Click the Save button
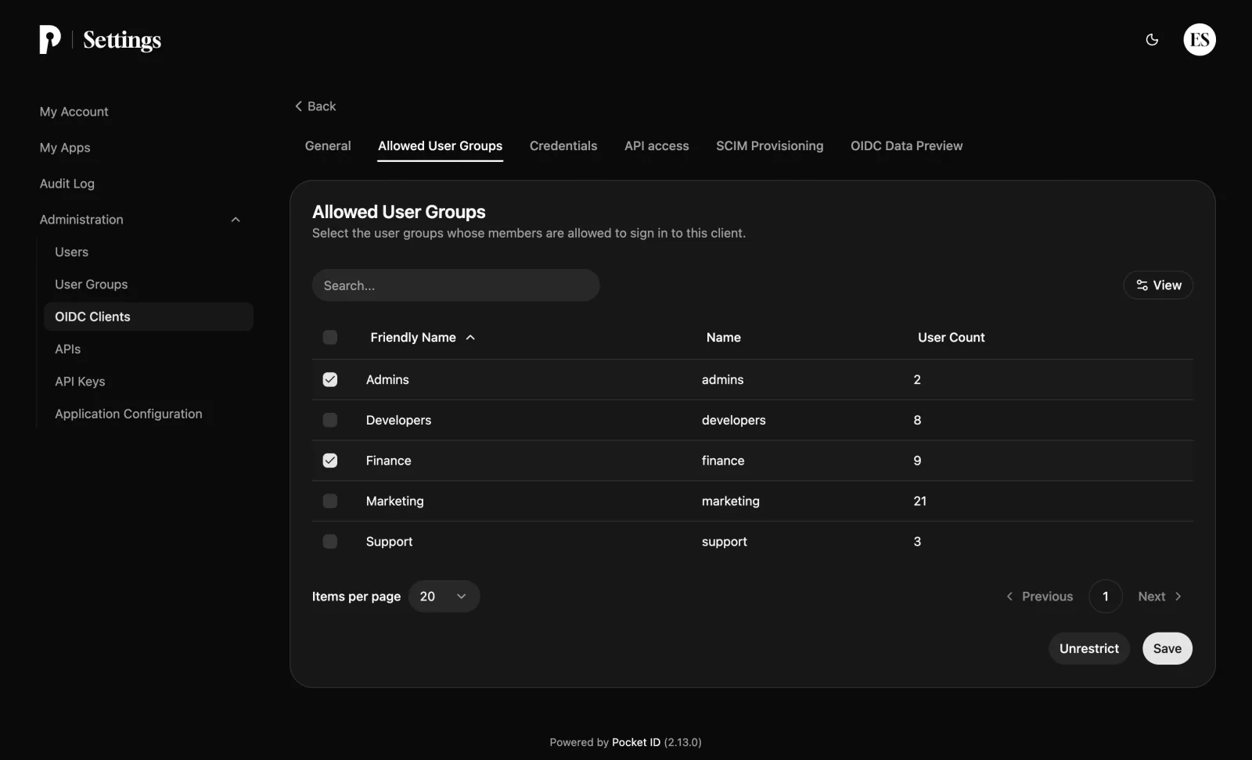This screenshot has width=1252, height=760. [x=1167, y=649]
